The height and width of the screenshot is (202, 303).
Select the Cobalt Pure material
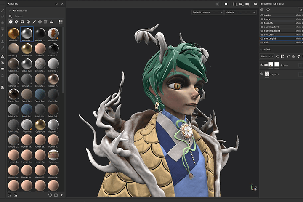point(27,65)
